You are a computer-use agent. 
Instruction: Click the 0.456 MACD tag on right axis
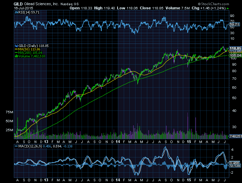tap(235, 163)
